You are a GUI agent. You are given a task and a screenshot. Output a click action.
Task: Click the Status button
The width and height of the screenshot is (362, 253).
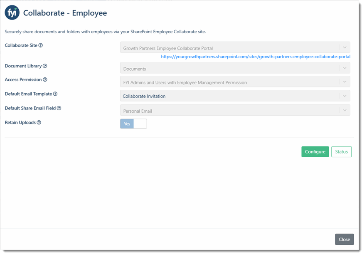342,152
